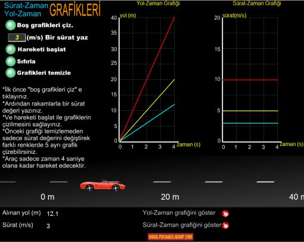Click the 'Boş grafikleri çiz.' text label
304x242 pixels.
pyautogui.click(x=45, y=25)
